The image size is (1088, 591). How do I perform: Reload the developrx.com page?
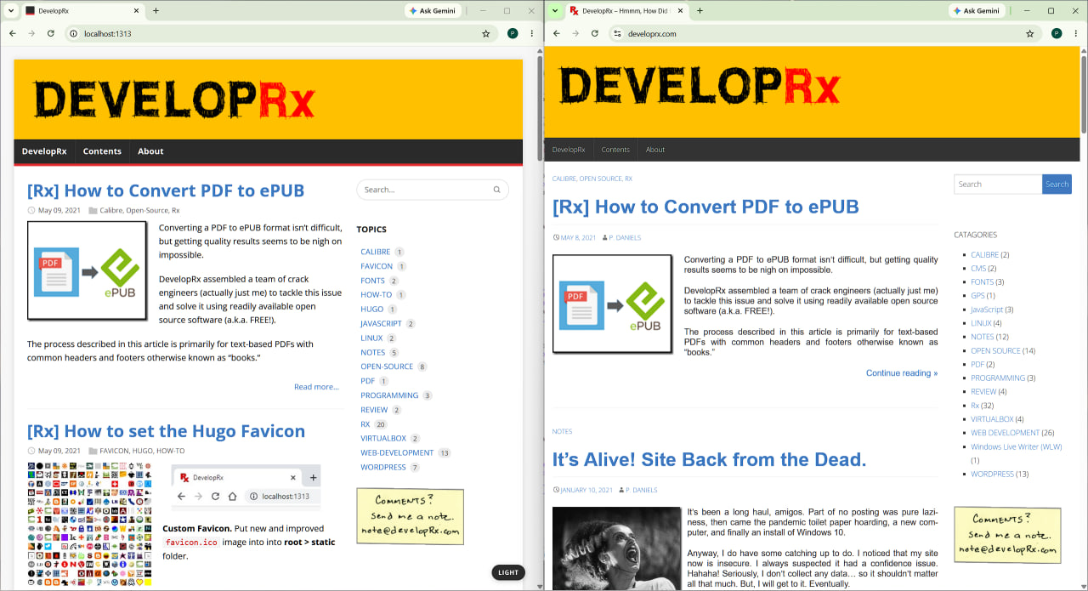595,33
